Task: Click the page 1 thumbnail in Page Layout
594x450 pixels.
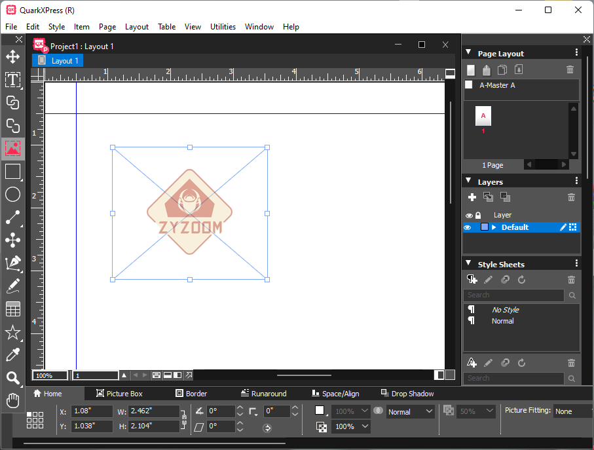Action: [483, 117]
